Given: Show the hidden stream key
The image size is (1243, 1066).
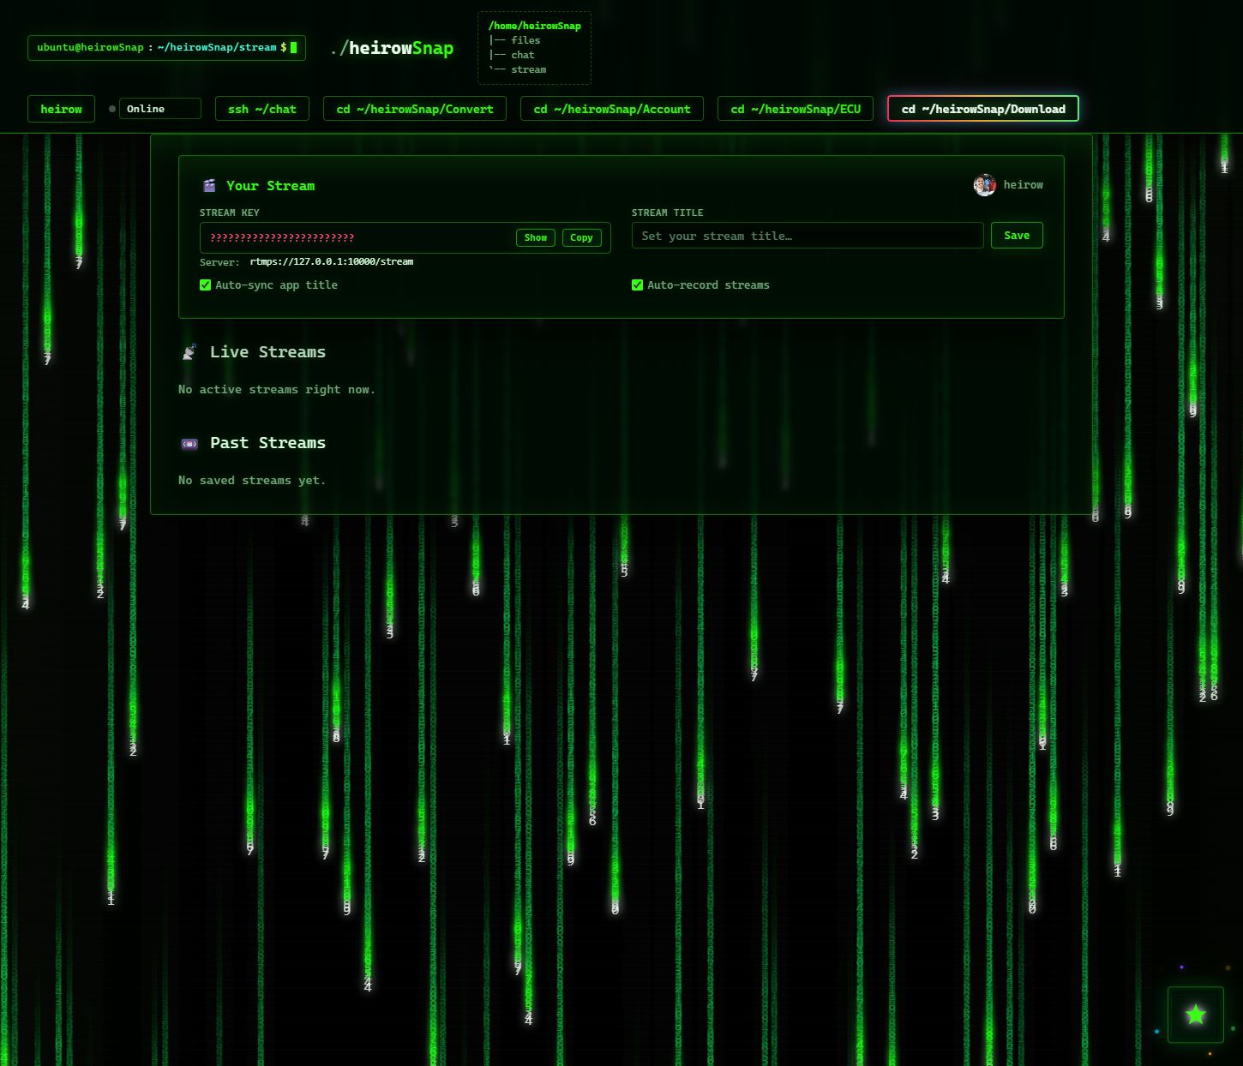Looking at the screenshot, I should (x=536, y=237).
